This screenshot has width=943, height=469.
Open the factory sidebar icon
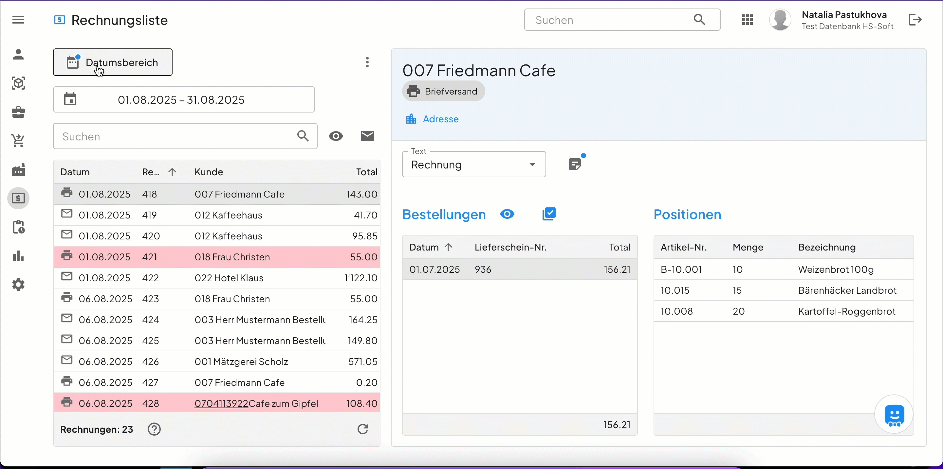18,170
